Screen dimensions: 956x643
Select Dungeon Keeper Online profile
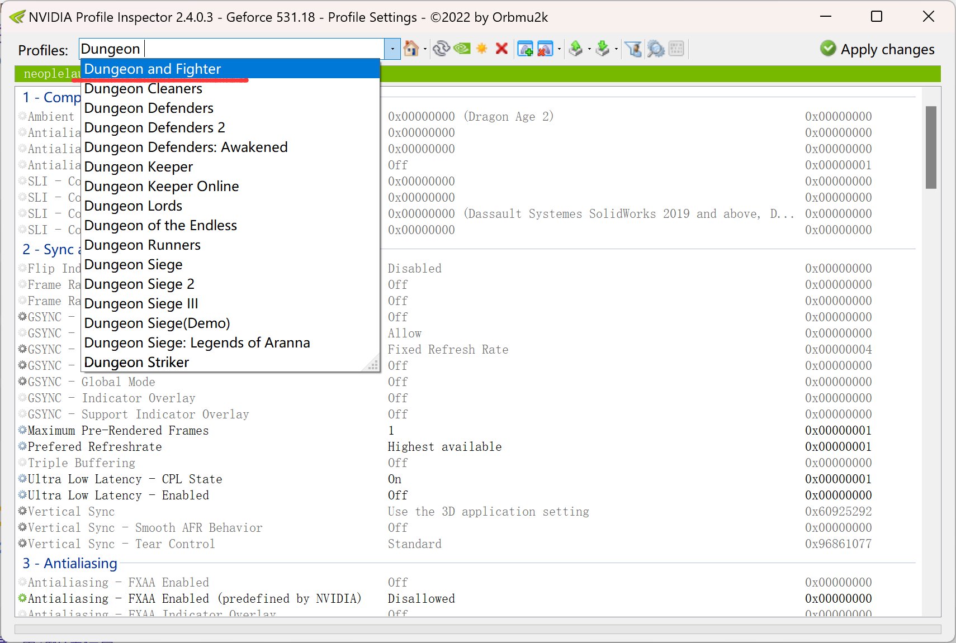[x=231, y=186]
